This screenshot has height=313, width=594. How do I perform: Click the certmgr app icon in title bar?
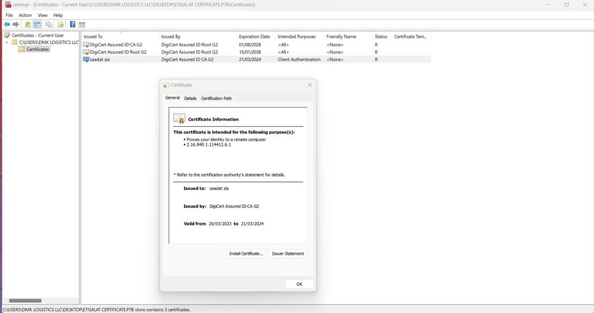point(8,5)
